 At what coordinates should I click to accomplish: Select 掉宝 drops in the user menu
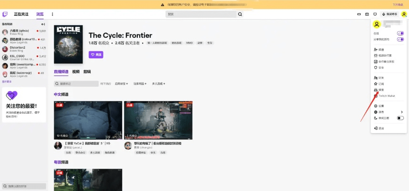pos(381,90)
